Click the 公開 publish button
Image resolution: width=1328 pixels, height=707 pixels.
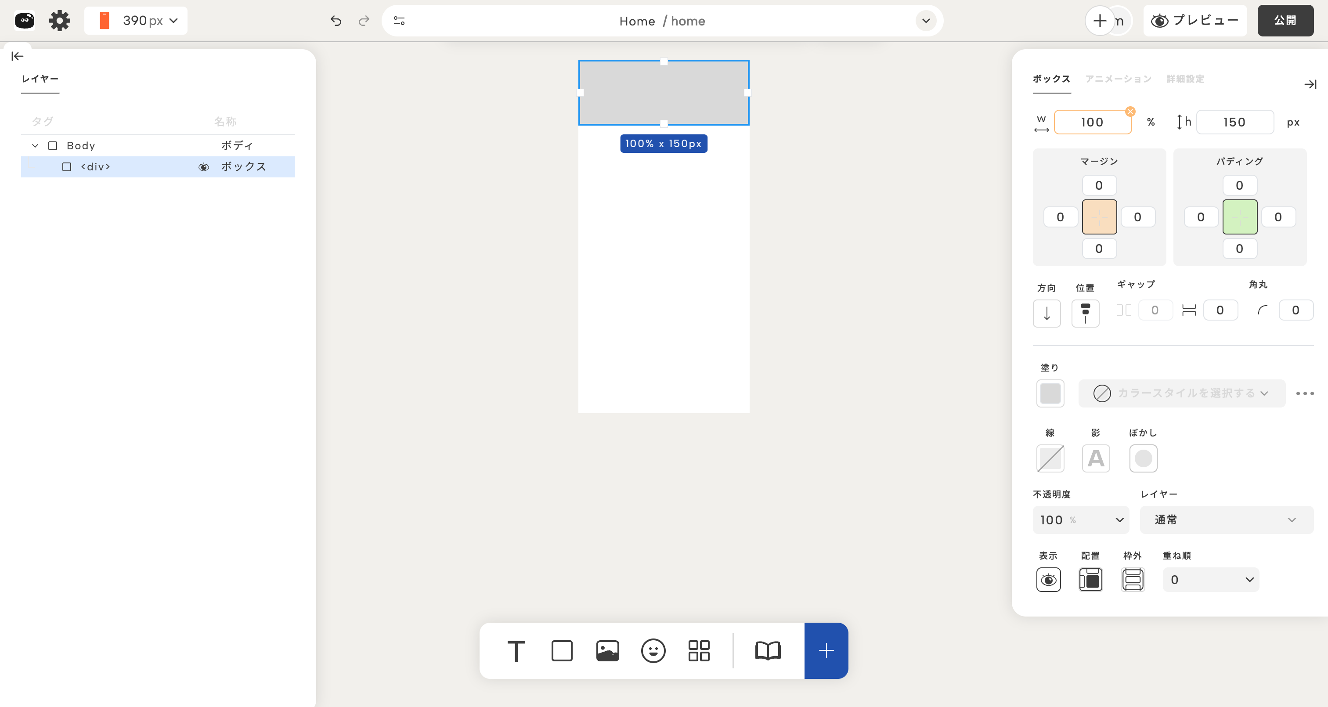[1285, 21]
